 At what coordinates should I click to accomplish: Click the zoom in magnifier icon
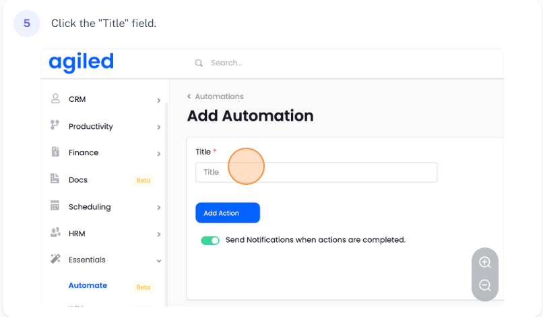(485, 262)
